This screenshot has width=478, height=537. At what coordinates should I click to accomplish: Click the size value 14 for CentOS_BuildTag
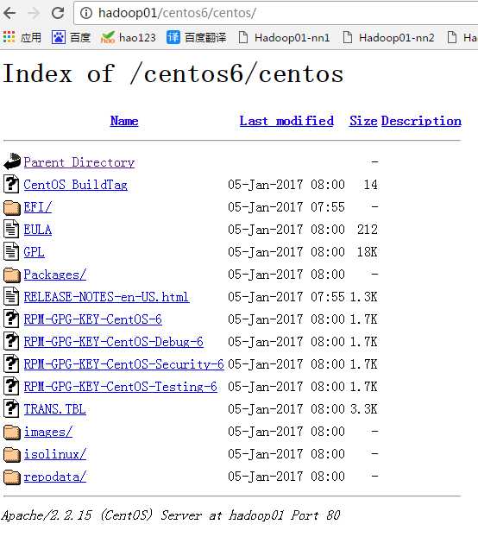[x=370, y=185]
